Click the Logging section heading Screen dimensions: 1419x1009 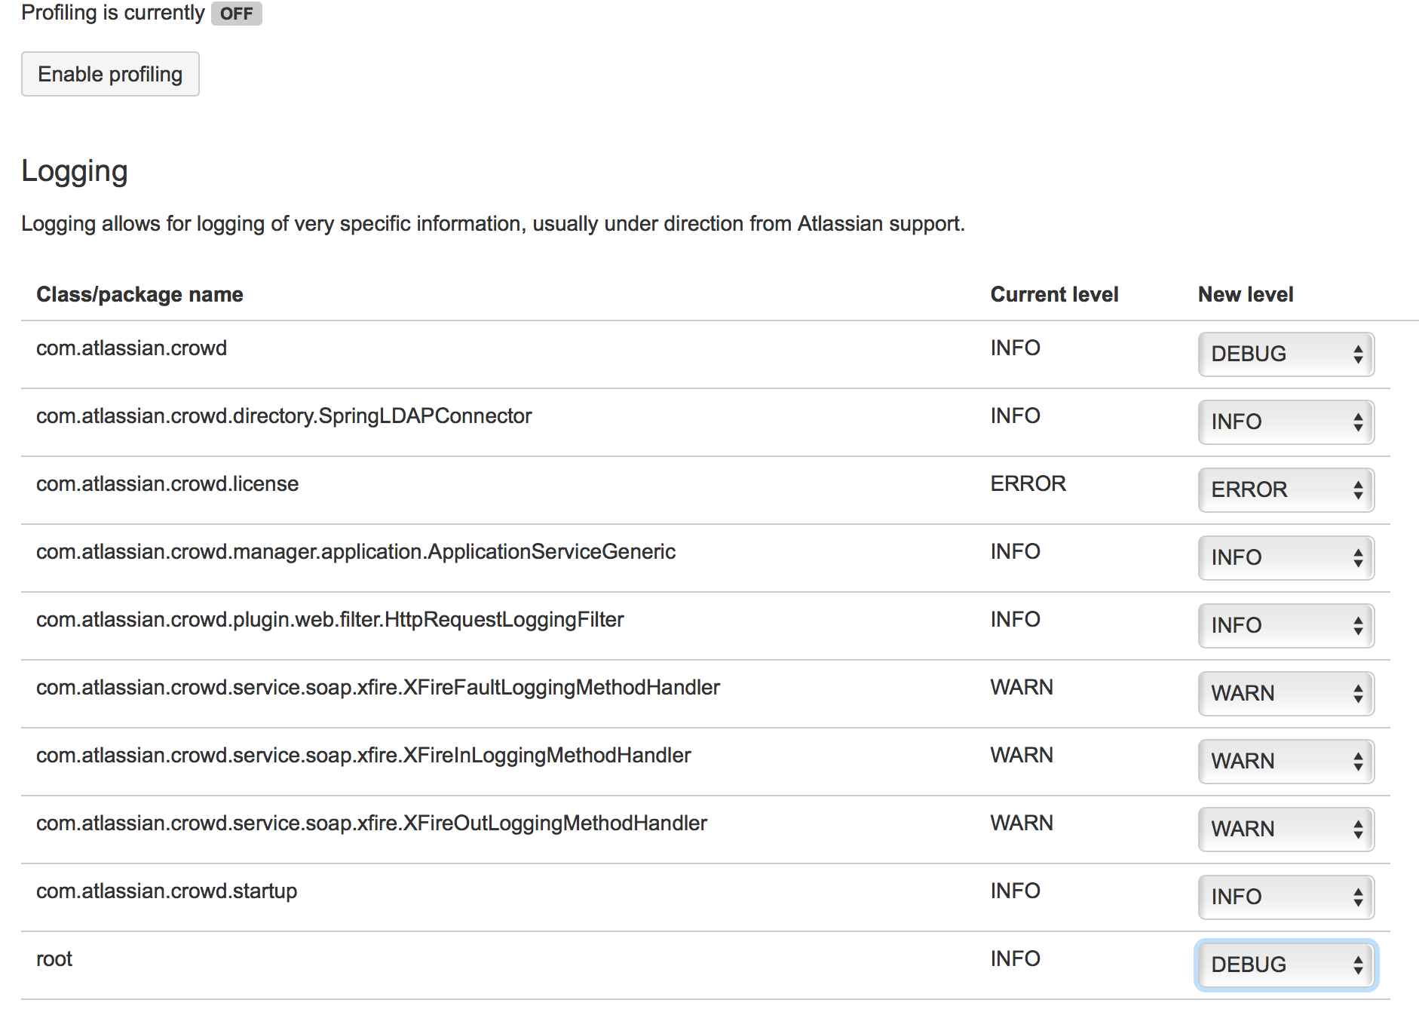(75, 171)
